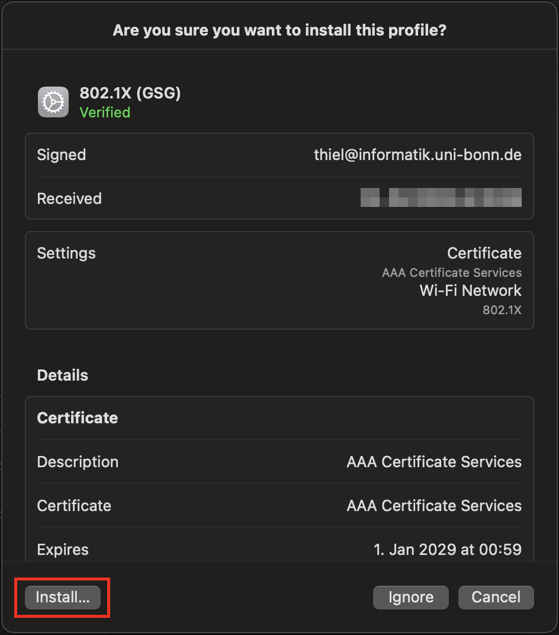Click the Description value AAA Certificate Services

(x=433, y=462)
